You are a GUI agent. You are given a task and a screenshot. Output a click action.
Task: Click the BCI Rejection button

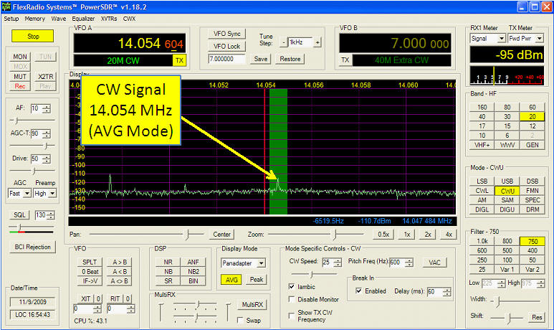click(32, 247)
